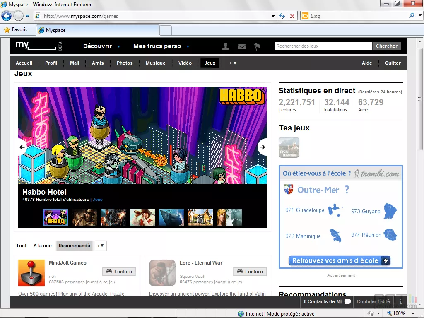
Task: Click Lecture button for Lore - Eternal War
Action: coord(250,272)
